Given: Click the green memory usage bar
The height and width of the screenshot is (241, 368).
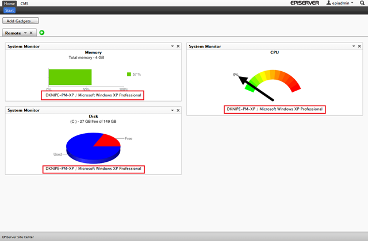Looking at the screenshot, I should (x=70, y=77).
